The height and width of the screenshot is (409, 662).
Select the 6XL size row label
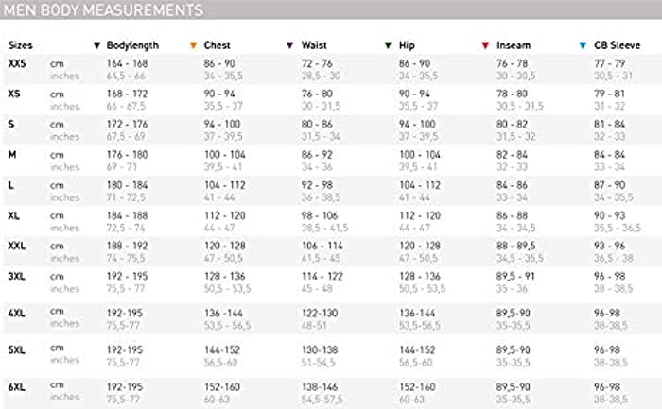coord(17,386)
